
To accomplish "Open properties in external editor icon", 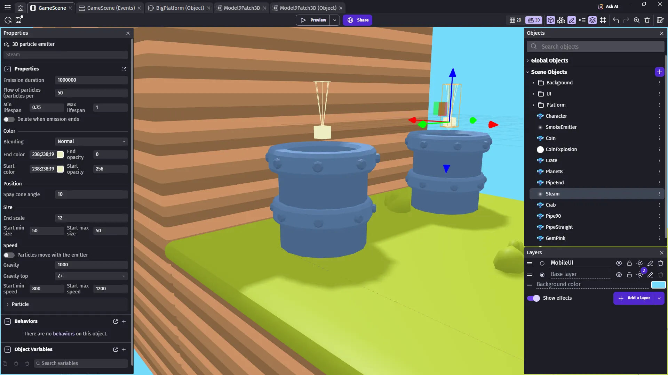I will coord(124,69).
